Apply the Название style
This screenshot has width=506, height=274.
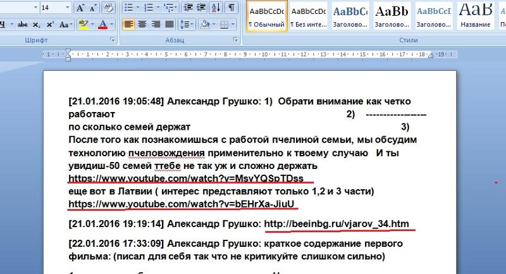click(x=475, y=16)
